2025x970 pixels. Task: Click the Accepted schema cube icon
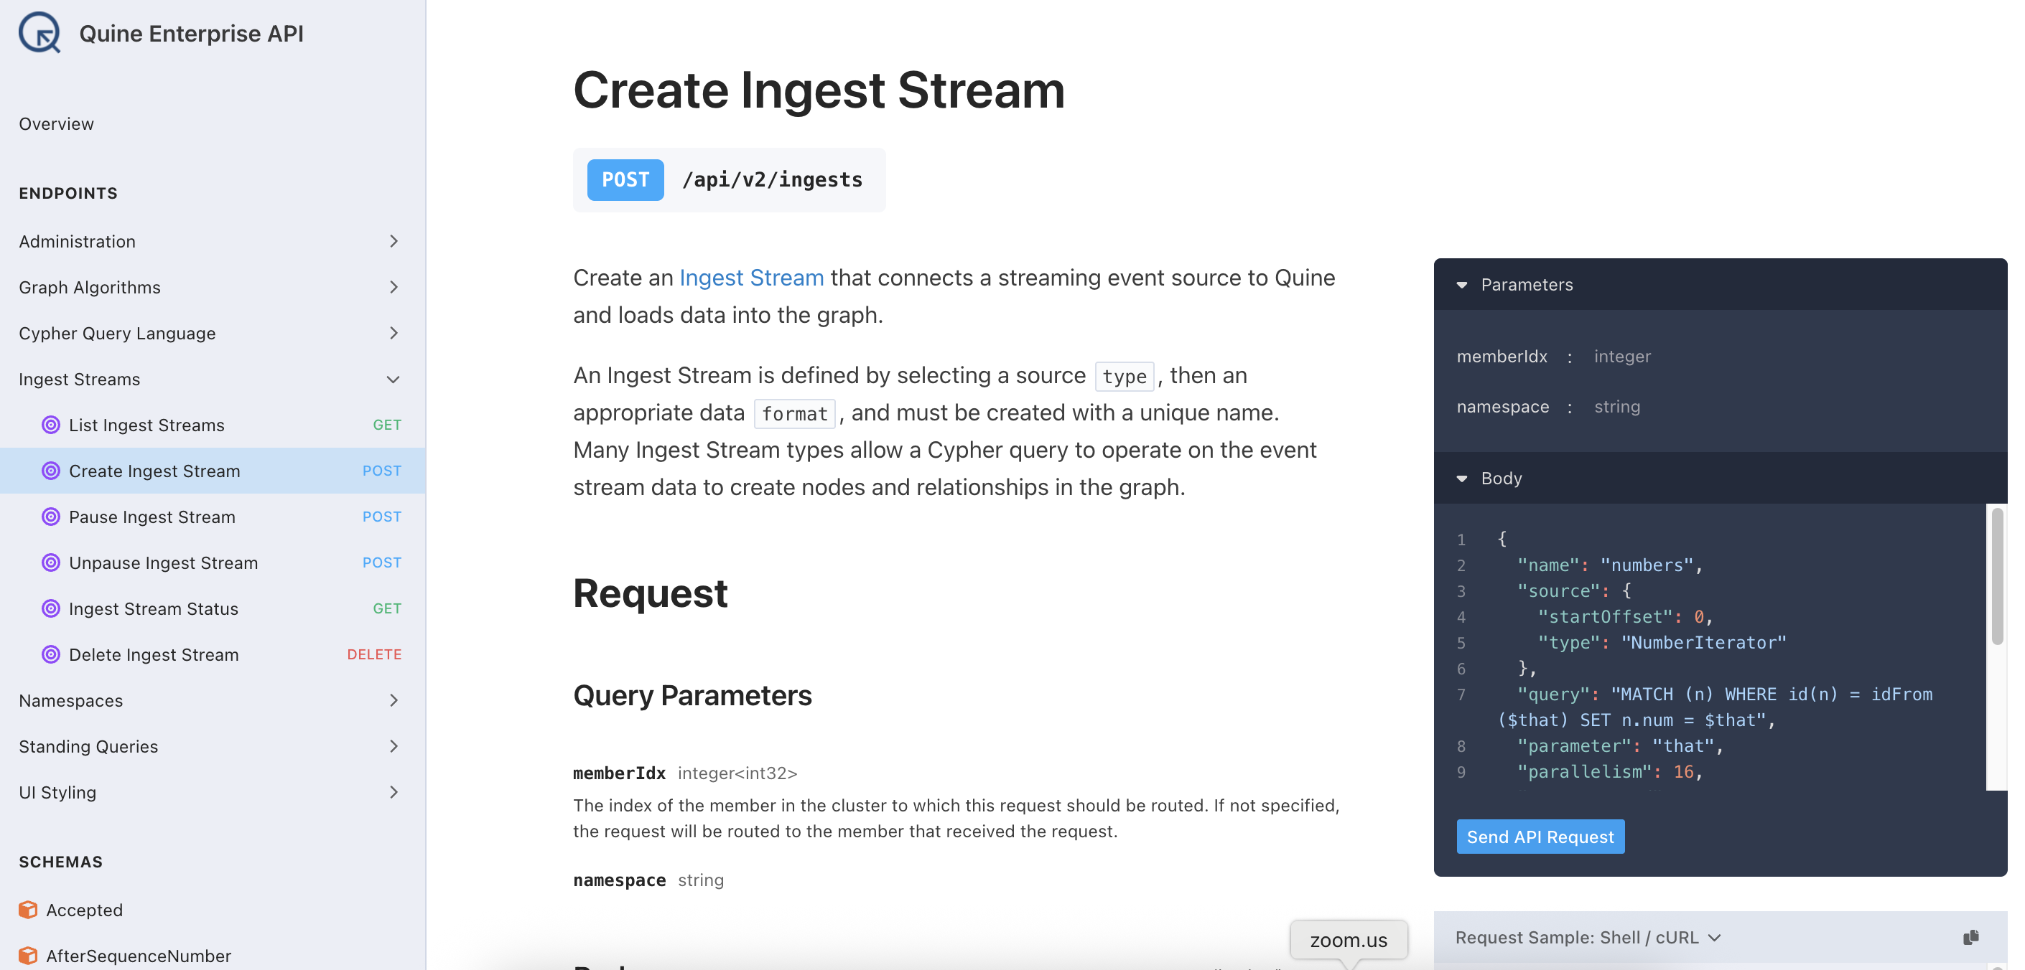tap(28, 910)
